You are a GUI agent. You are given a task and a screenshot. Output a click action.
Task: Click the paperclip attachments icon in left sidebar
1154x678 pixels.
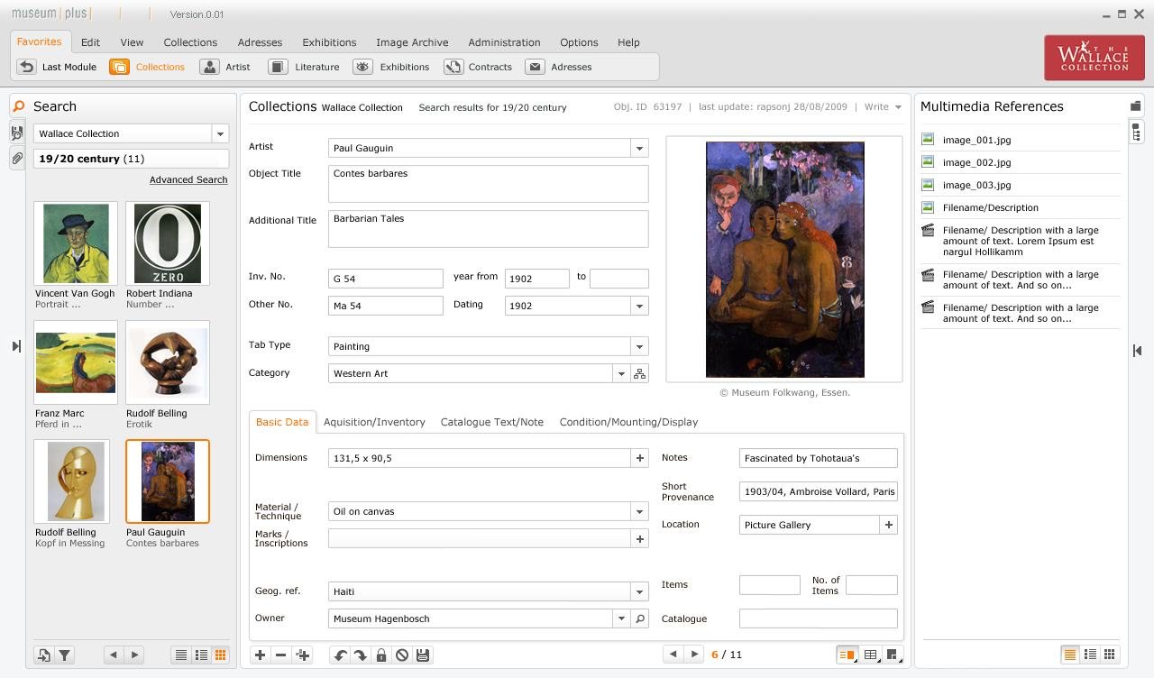pos(17,159)
